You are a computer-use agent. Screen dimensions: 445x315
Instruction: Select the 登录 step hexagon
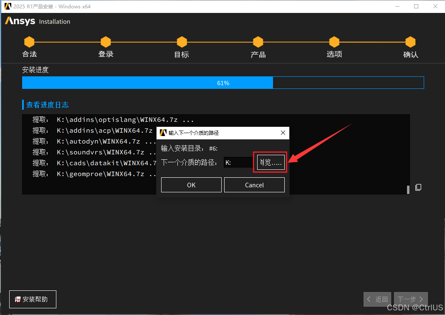pyautogui.click(x=106, y=42)
